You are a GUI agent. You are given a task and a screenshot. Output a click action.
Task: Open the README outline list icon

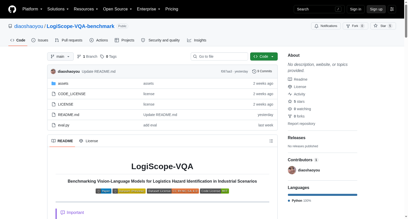271,141
